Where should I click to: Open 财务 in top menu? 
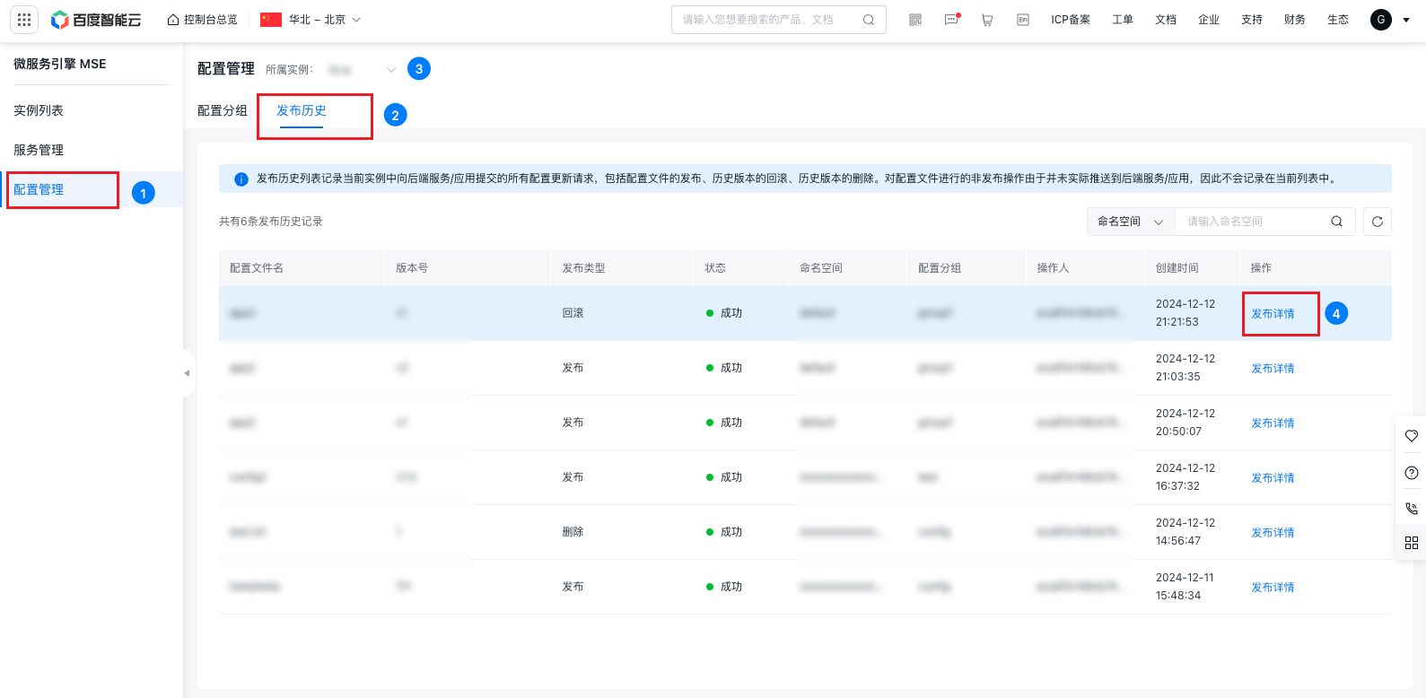tap(1295, 20)
